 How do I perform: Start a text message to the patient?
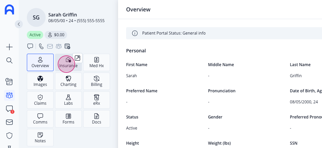coord(30,46)
